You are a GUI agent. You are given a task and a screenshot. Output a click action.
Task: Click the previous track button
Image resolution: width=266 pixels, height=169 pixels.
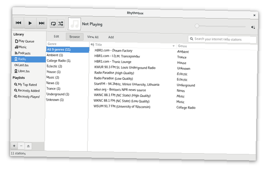pos(19,23)
